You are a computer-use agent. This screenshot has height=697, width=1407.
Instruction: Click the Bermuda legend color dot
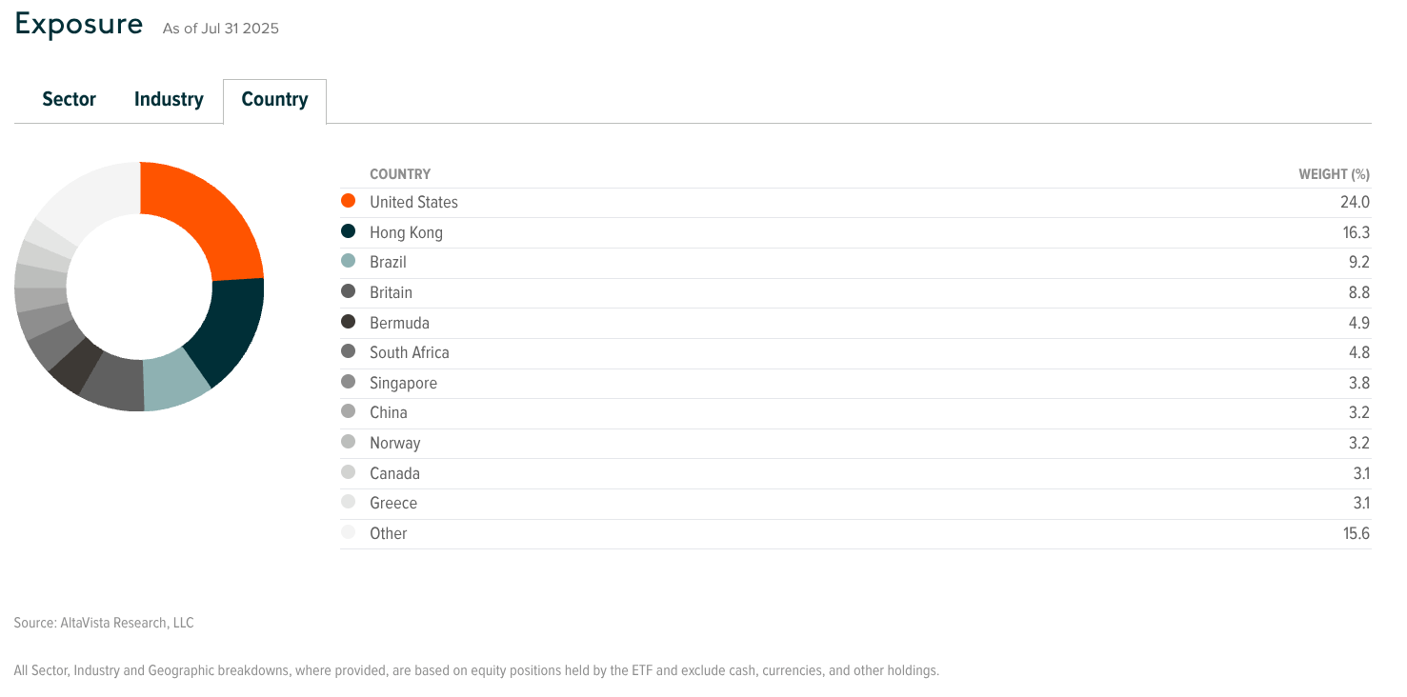[348, 322]
